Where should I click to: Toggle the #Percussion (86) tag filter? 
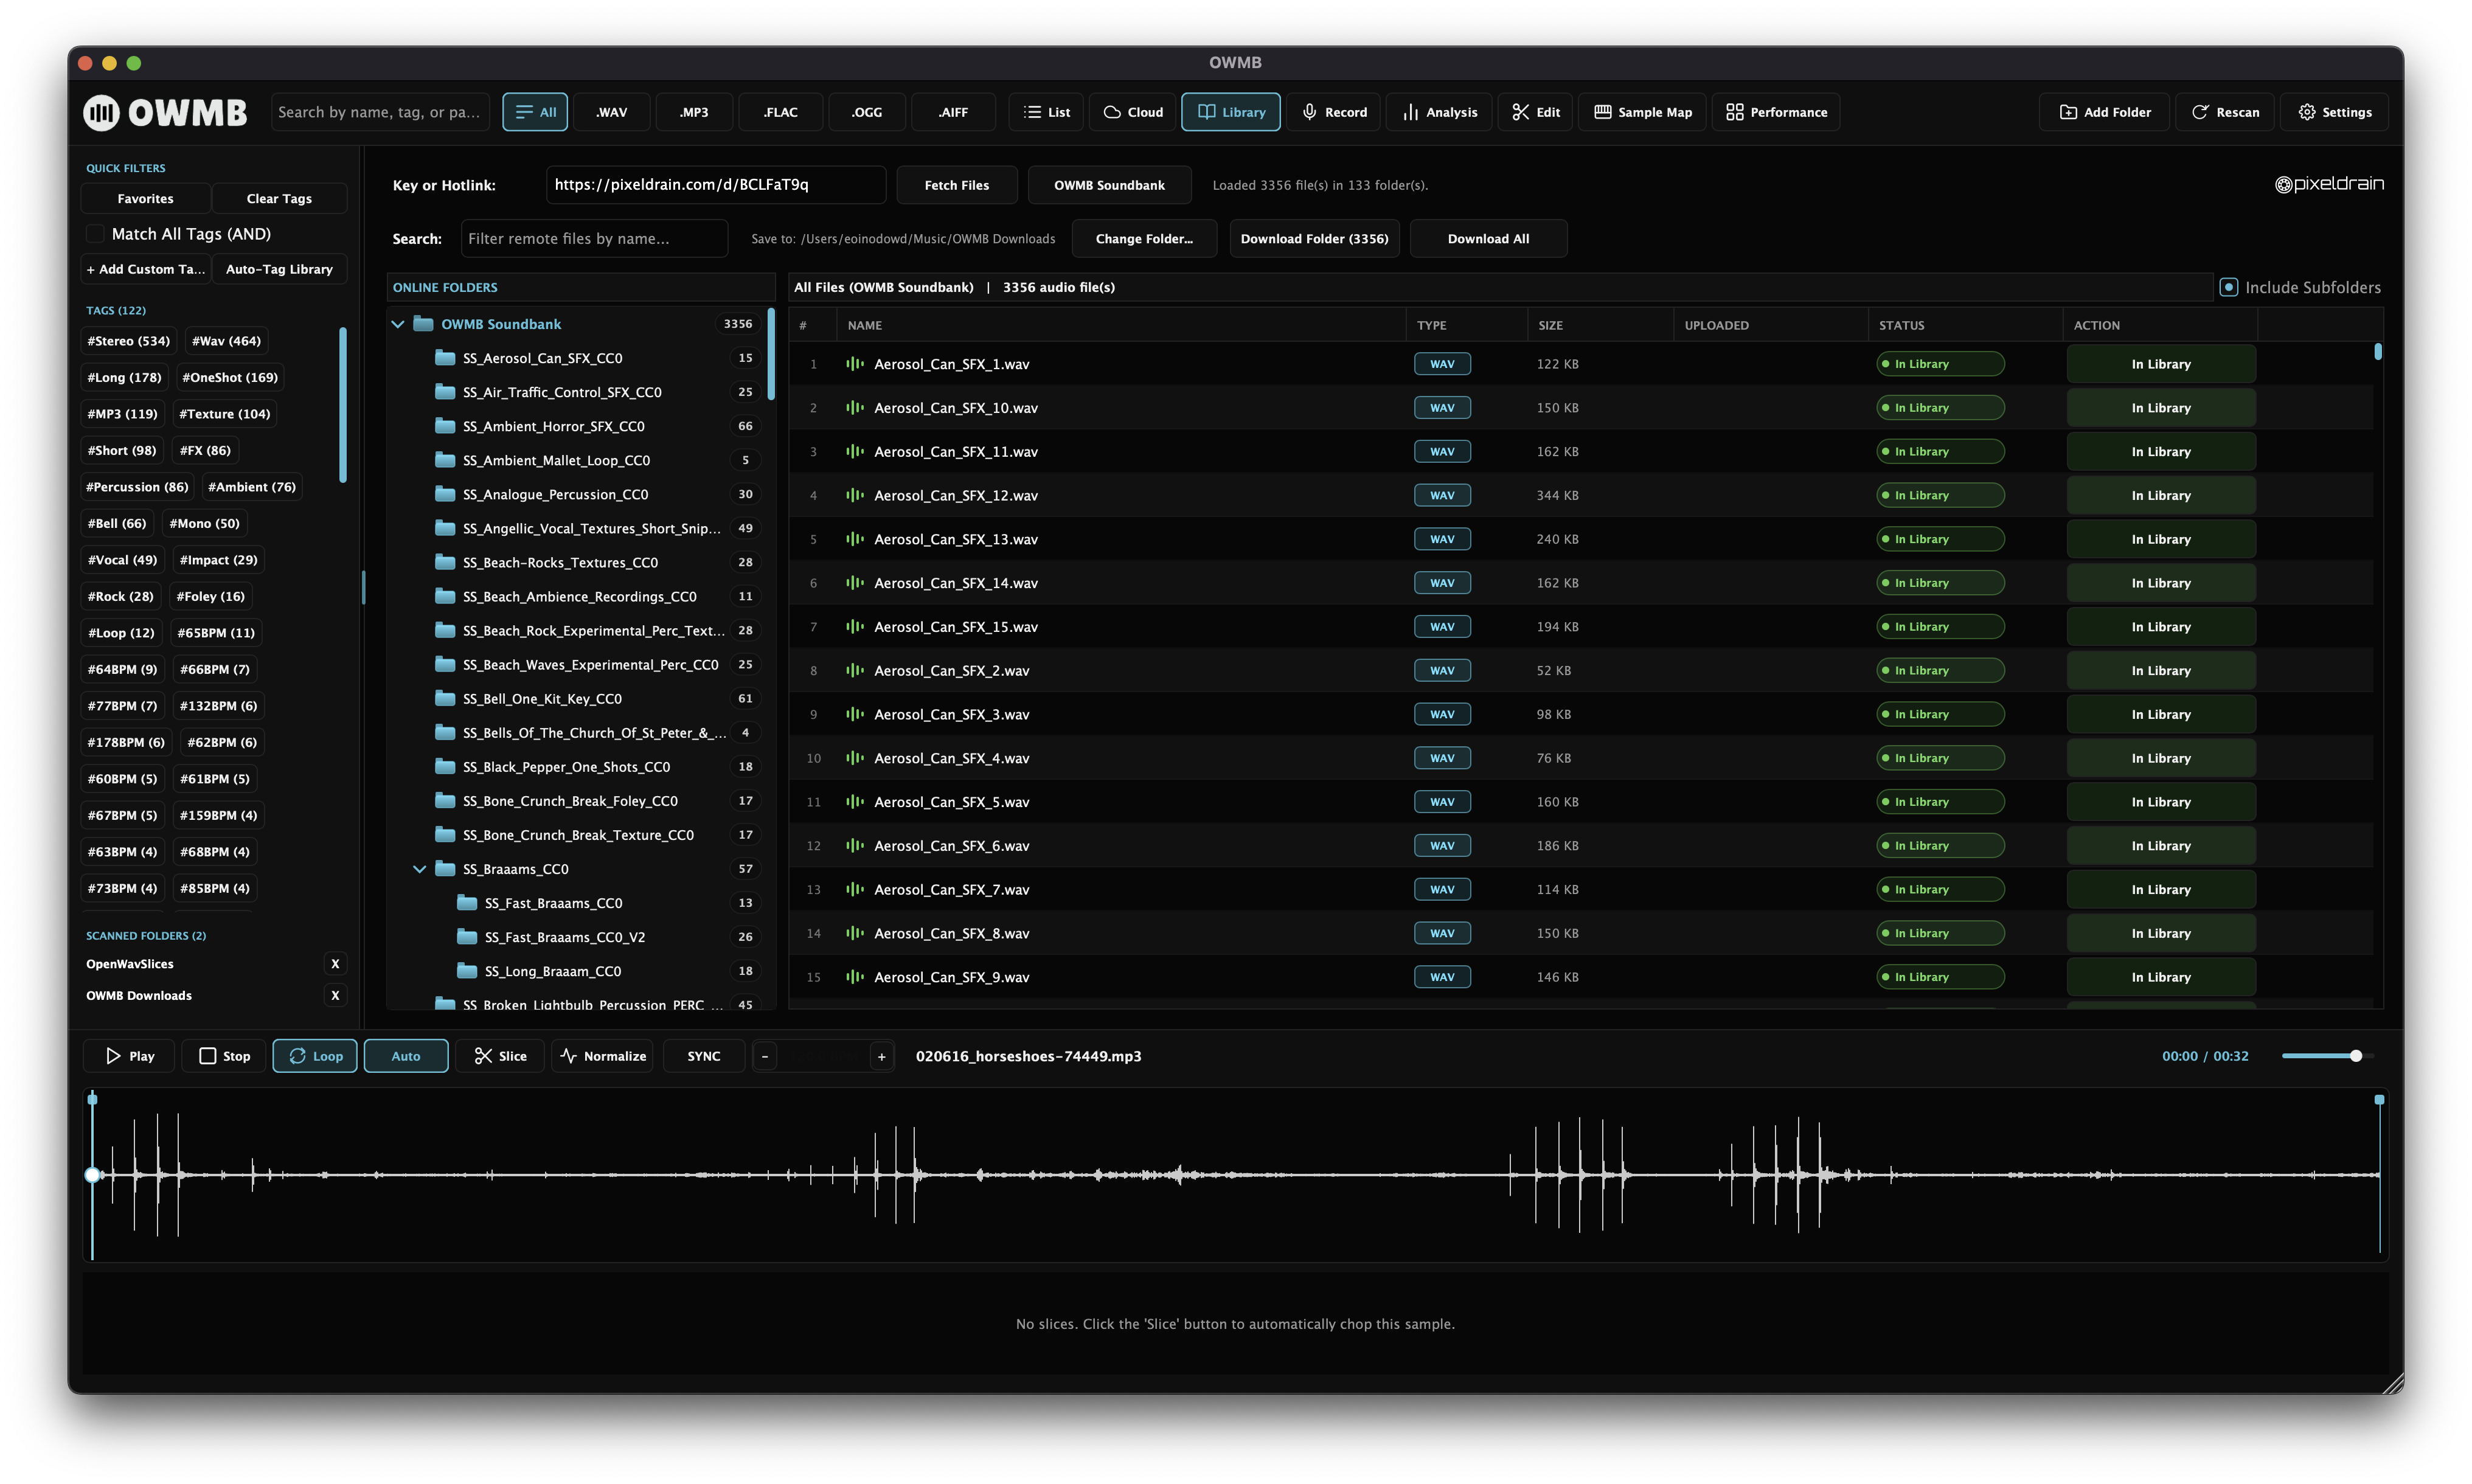[x=137, y=487]
